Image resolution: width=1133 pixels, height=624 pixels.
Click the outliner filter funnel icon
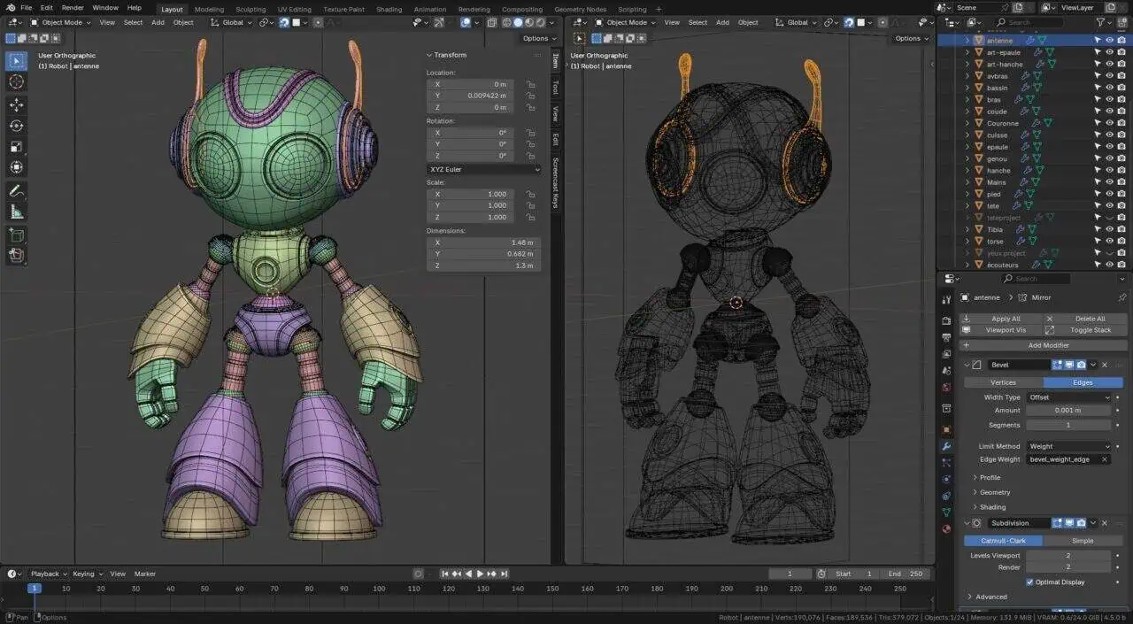1102,22
